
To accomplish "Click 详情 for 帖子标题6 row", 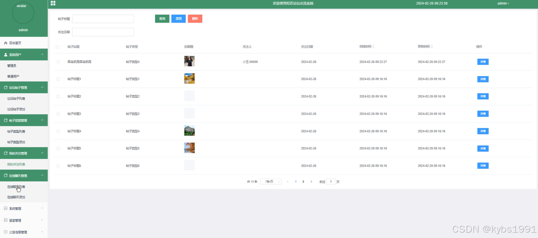I will point(483,166).
